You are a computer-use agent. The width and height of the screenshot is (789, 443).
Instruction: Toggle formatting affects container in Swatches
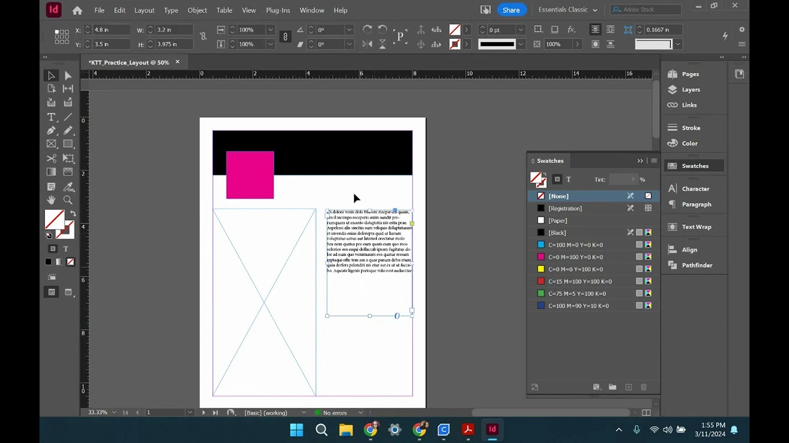tap(557, 180)
